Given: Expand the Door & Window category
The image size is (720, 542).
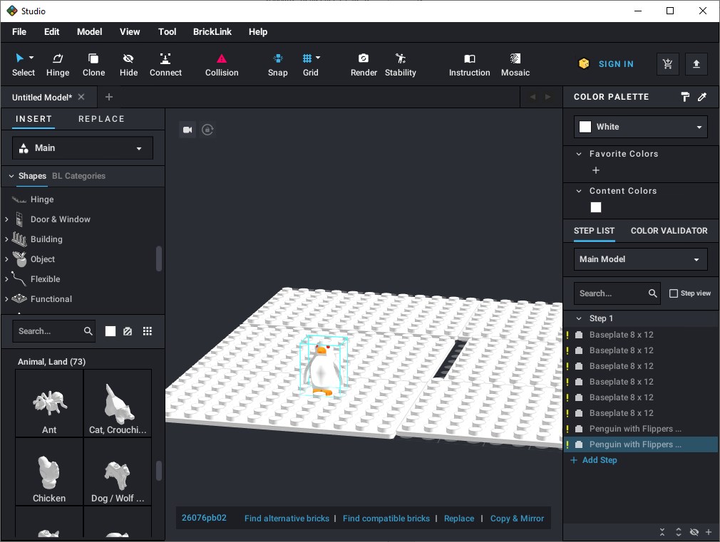Looking at the screenshot, I should point(6,219).
